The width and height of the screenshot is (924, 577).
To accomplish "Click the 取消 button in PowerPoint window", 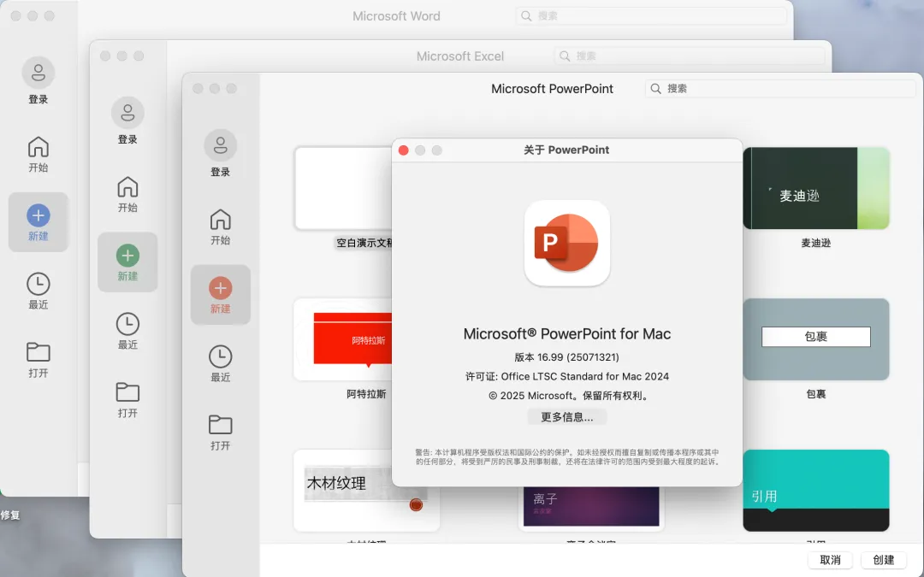I will point(830,560).
